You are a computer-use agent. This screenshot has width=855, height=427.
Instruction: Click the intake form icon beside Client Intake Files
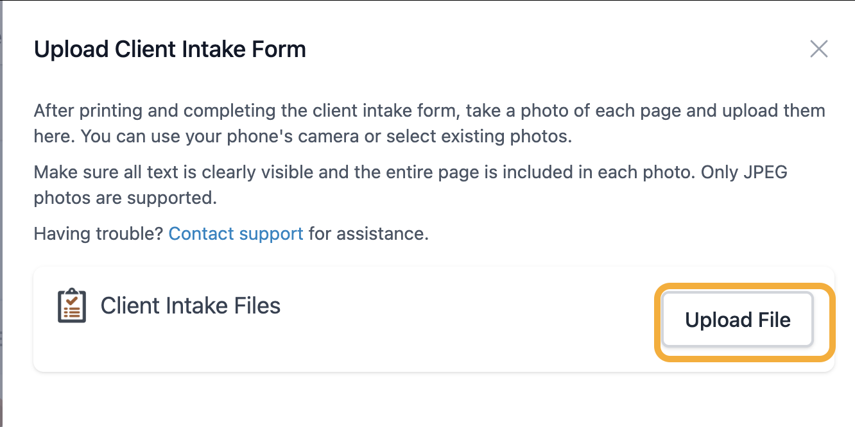click(x=71, y=305)
